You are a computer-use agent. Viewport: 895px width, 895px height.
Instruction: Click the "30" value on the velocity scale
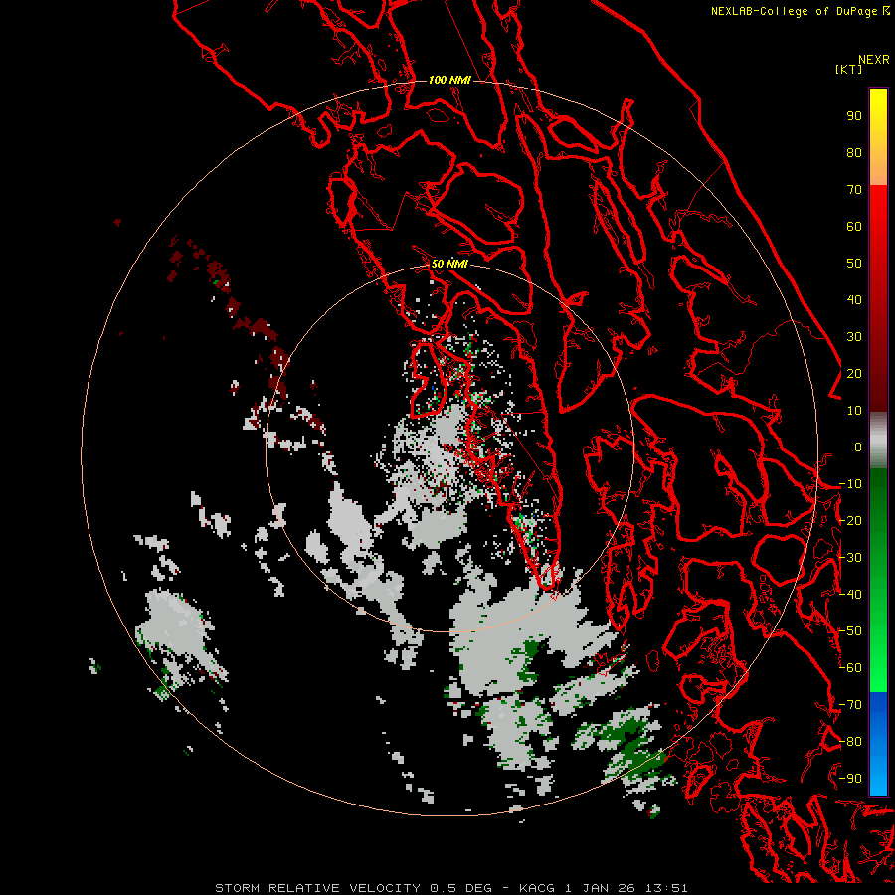(x=854, y=337)
